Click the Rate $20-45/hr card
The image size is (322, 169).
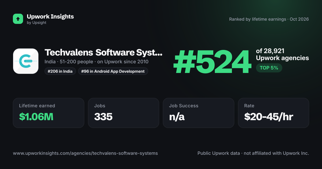(273, 113)
